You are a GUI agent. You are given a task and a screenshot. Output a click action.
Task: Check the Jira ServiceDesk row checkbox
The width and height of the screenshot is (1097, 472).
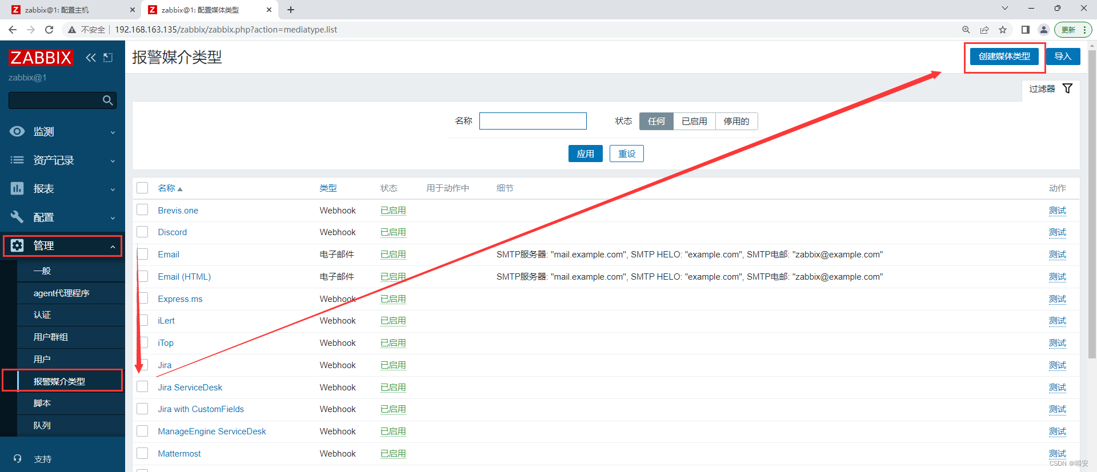[142, 387]
